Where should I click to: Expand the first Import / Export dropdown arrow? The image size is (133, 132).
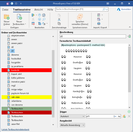102,15
